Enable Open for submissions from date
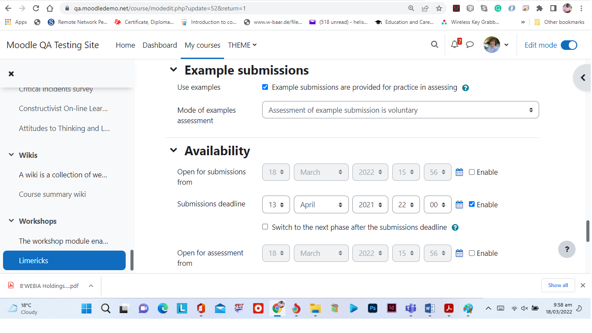Screen dimensions: 592x333 (x=472, y=172)
